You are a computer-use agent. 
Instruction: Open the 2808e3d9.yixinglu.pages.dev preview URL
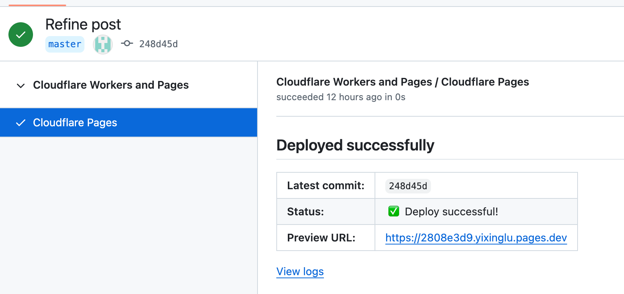[476, 238]
